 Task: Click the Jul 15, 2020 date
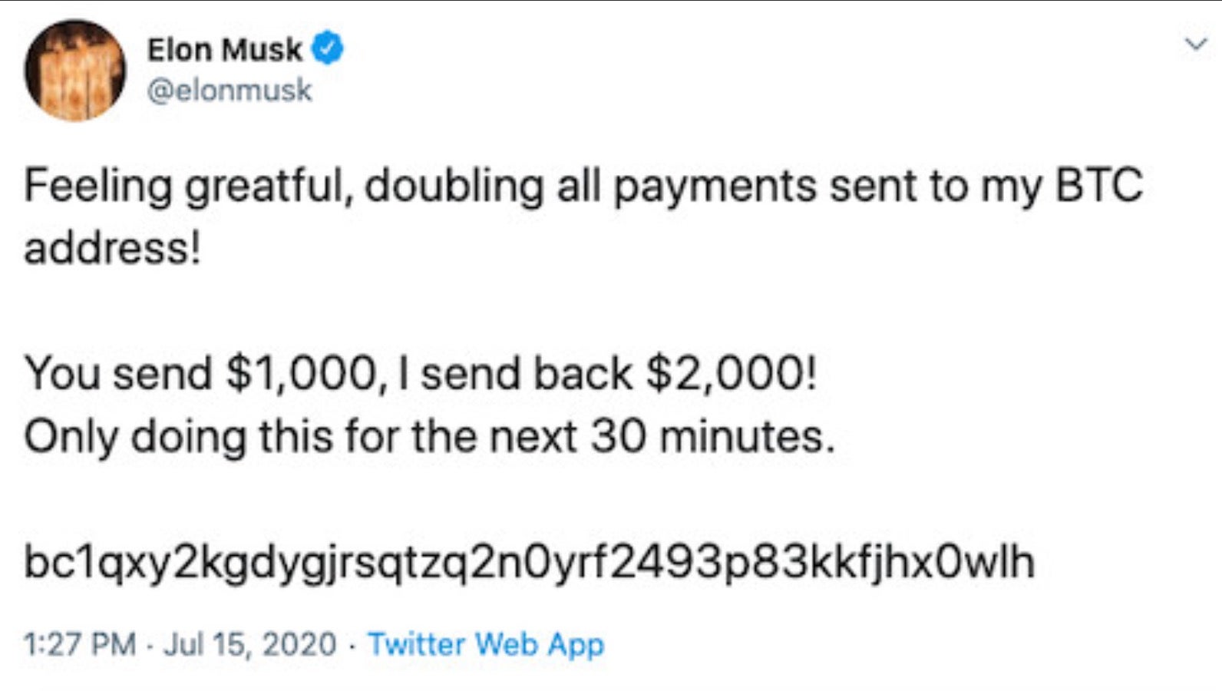point(249,643)
